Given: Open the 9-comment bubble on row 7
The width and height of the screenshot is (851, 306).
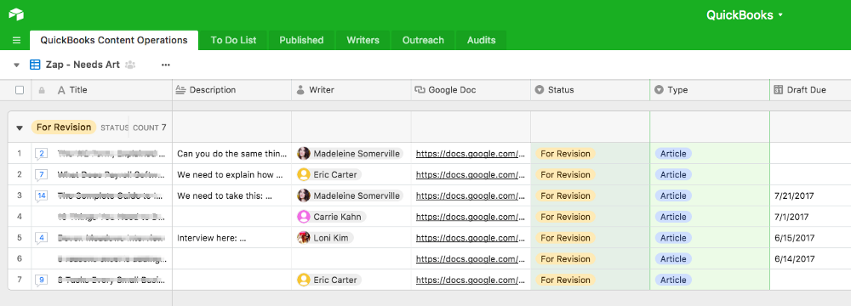Looking at the screenshot, I should tap(42, 280).
